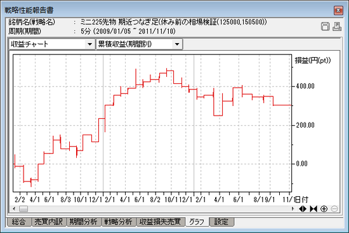Click the 日付 axis label
Screen dimensions: 349x233
coord(301,199)
